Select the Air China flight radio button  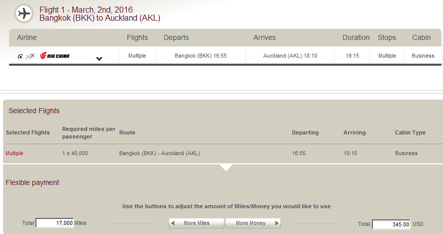pyautogui.click(x=20, y=56)
